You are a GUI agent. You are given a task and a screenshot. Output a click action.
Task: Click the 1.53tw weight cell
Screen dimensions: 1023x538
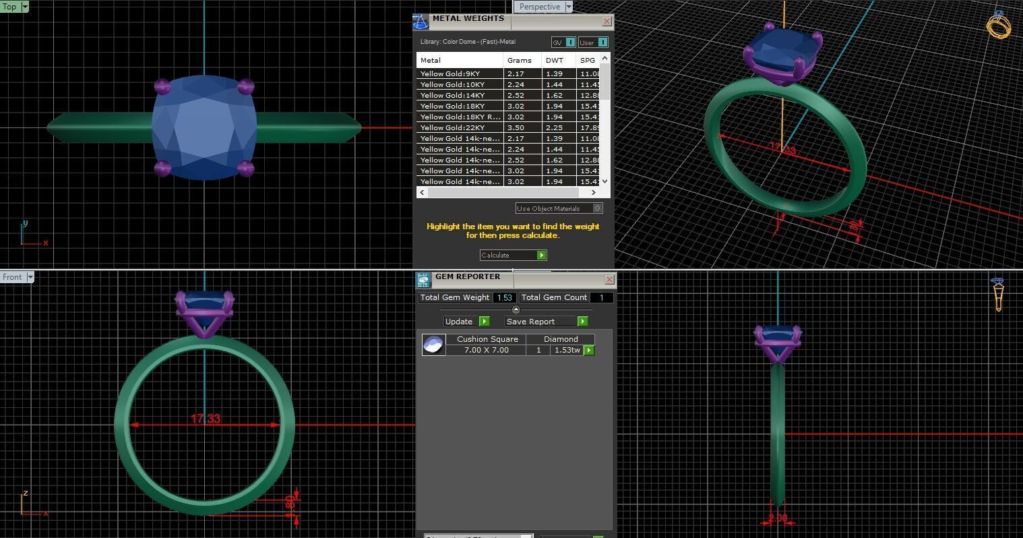pos(567,350)
